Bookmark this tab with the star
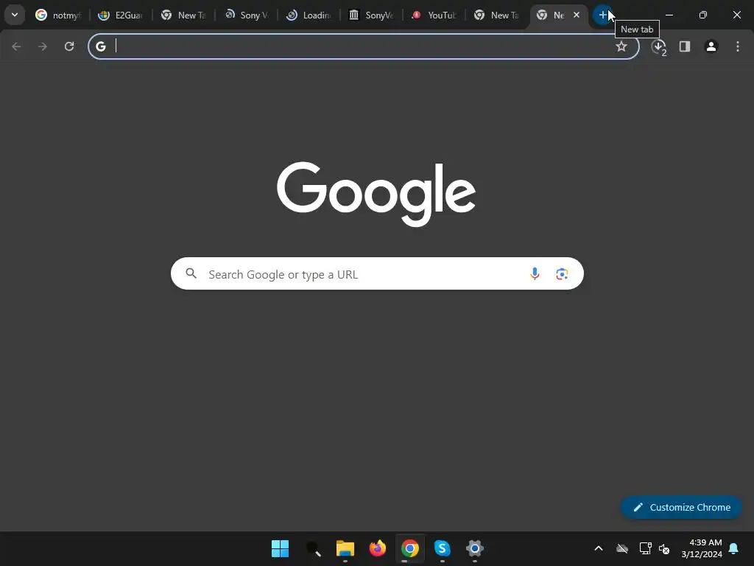 pos(621,46)
